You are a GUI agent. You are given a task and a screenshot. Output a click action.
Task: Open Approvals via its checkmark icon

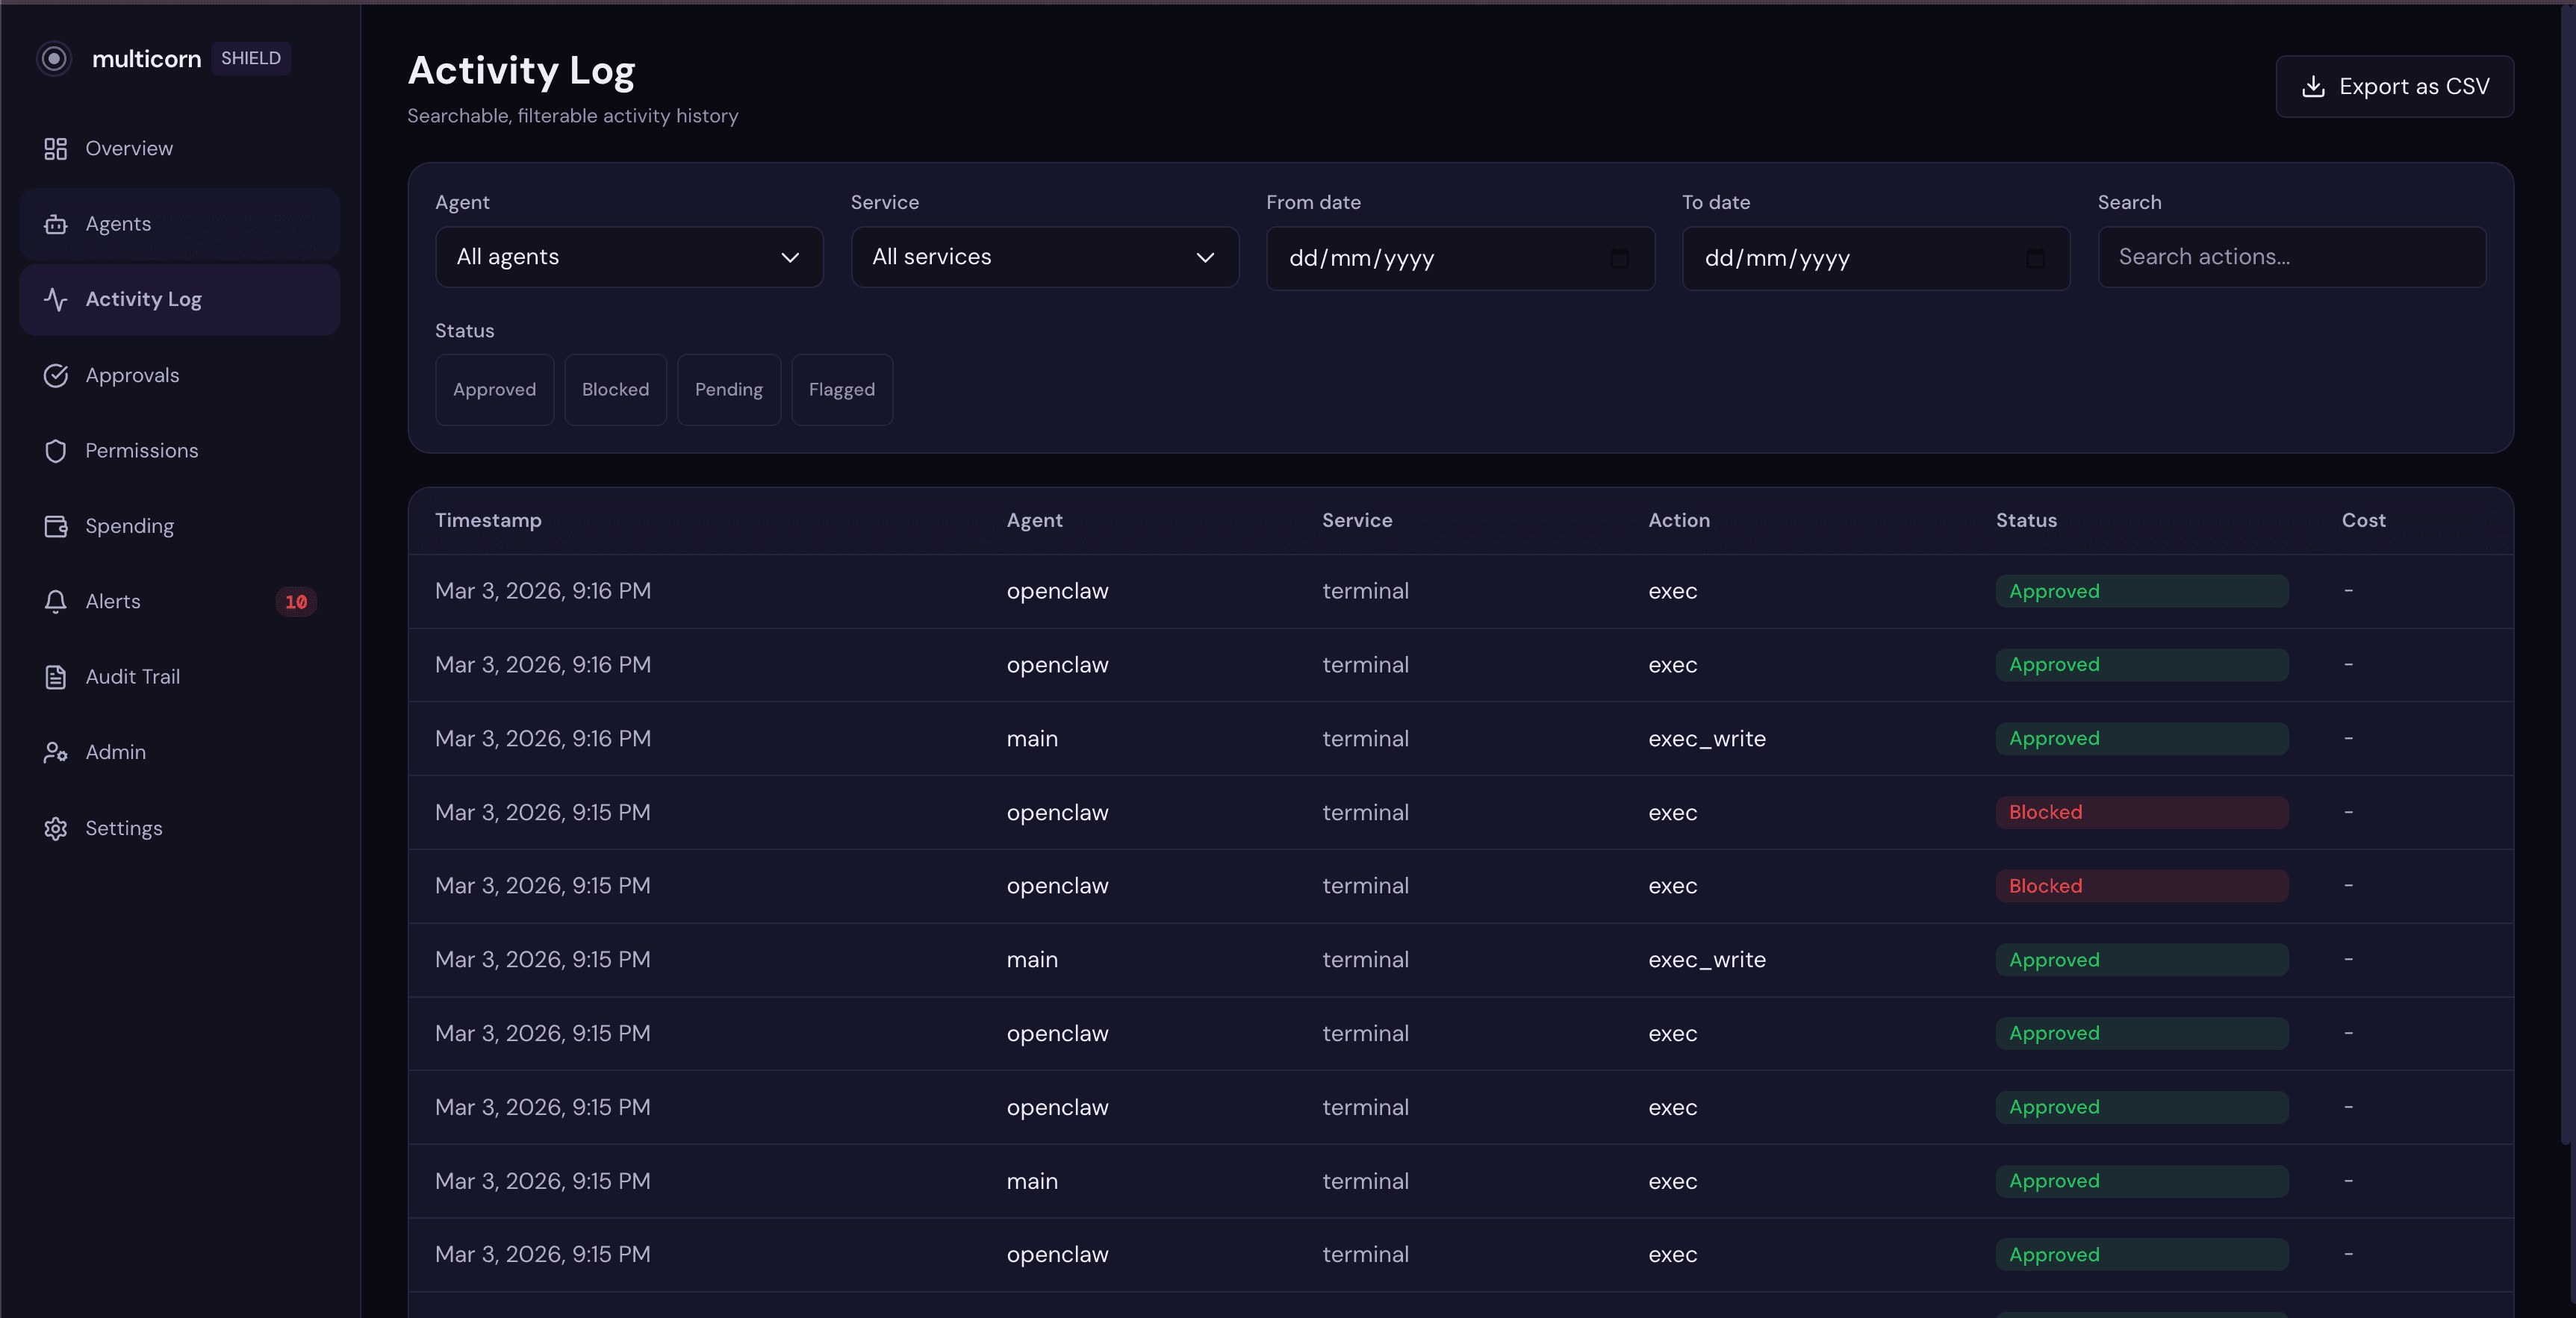pos(56,375)
